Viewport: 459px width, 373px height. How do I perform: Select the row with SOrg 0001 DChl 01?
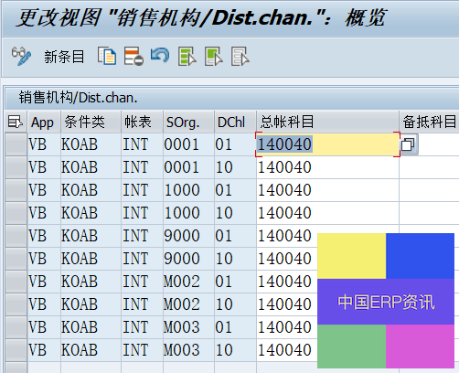[16, 144]
